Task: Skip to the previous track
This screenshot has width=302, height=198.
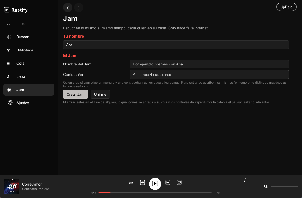Action: point(142,183)
